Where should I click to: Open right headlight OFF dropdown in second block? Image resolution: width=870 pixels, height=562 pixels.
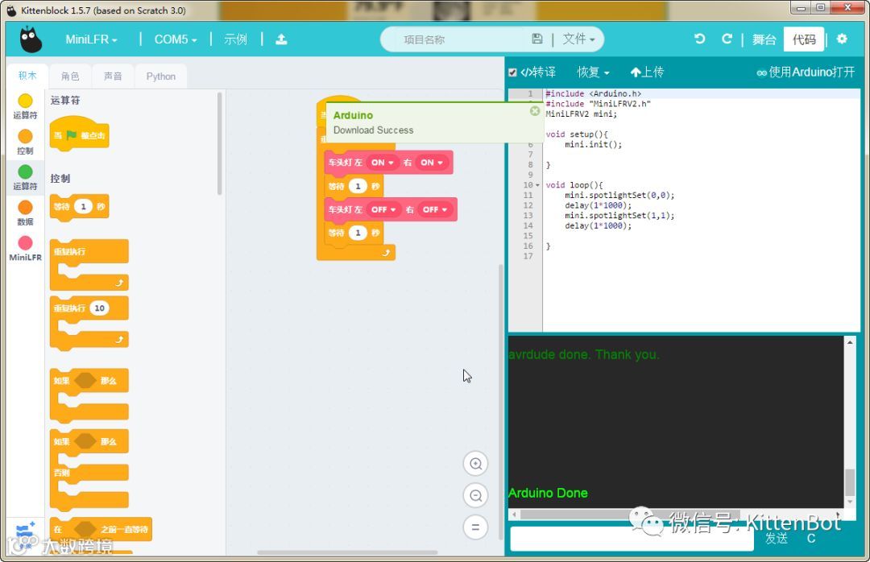click(x=435, y=209)
